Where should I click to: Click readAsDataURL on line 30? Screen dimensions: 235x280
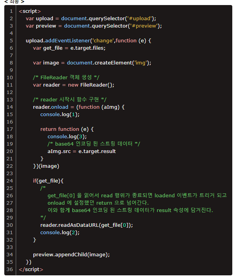(x=79, y=225)
